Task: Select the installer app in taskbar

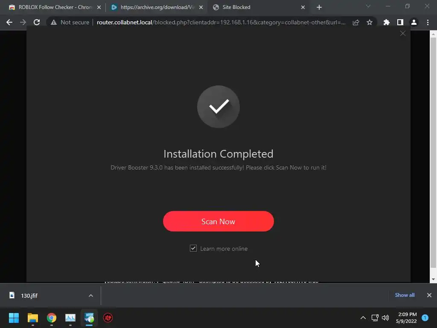Action: [x=89, y=318]
